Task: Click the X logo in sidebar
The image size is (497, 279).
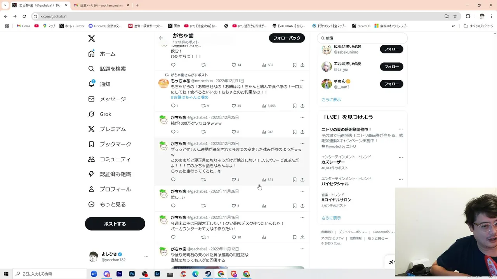Action: tap(92, 38)
